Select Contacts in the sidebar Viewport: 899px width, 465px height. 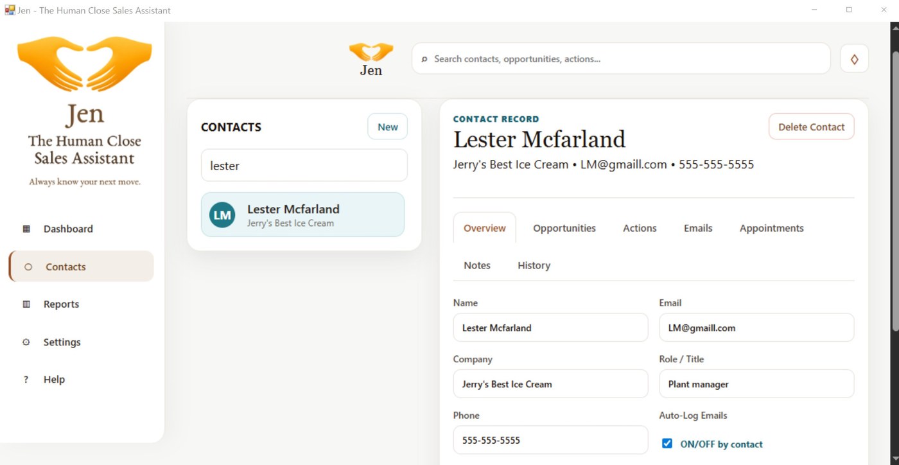(81, 267)
